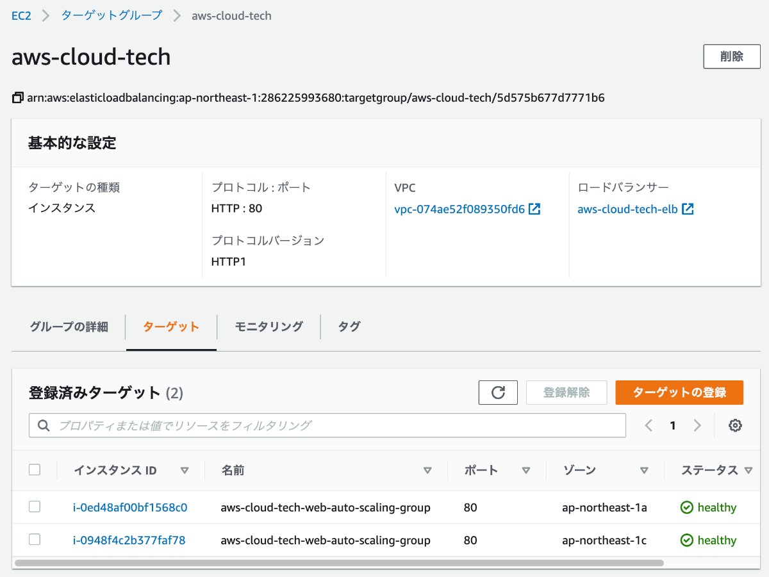Viewport: 769px width, 577px height.
Task: Refresh the registered targets list
Action: point(498,393)
